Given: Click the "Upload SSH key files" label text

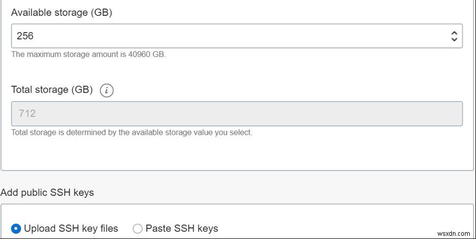Looking at the screenshot, I should pos(71,228).
